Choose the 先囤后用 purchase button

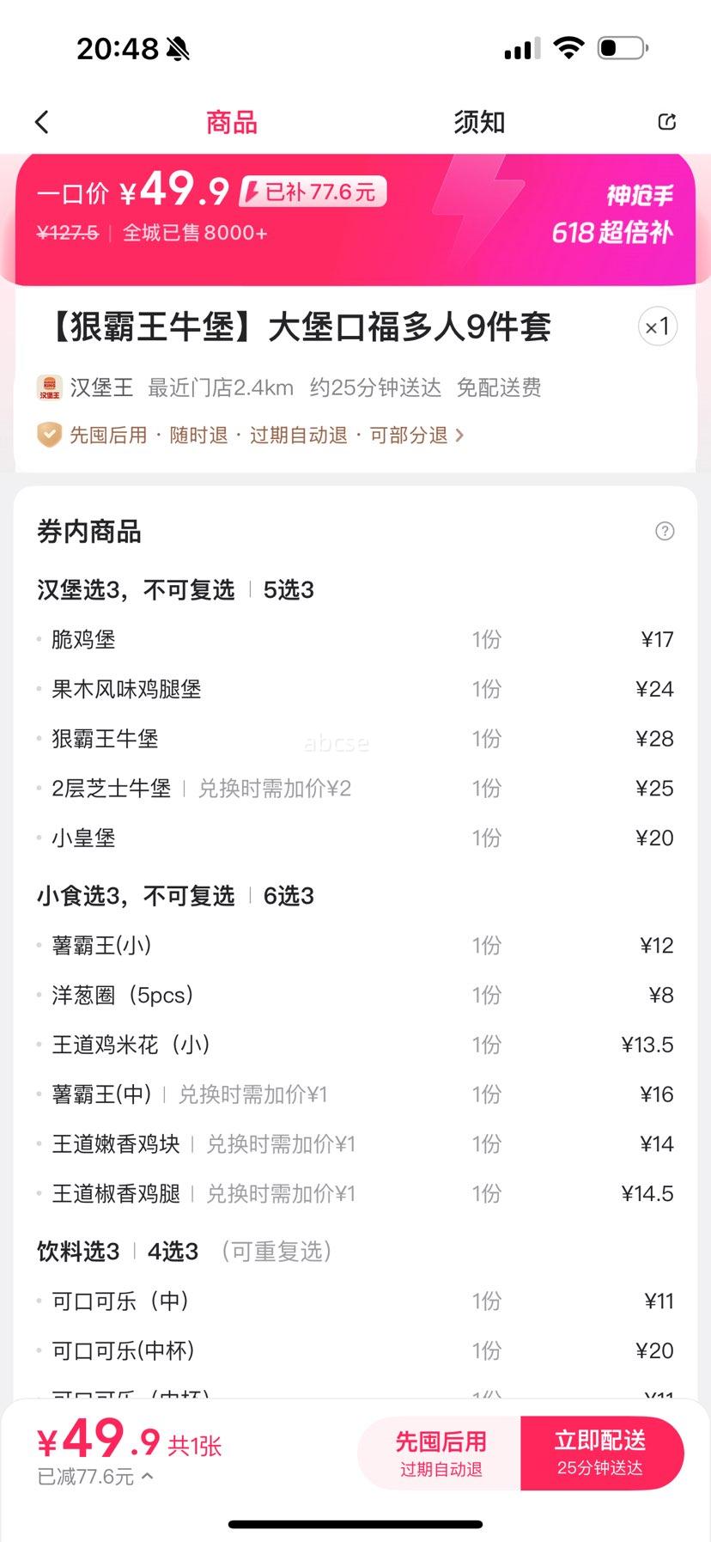pos(440,1454)
